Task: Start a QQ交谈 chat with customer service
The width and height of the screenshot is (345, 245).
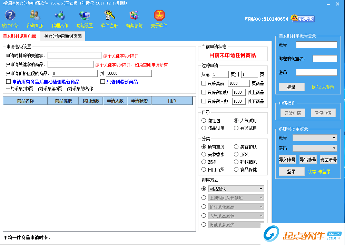Action: click(x=302, y=19)
